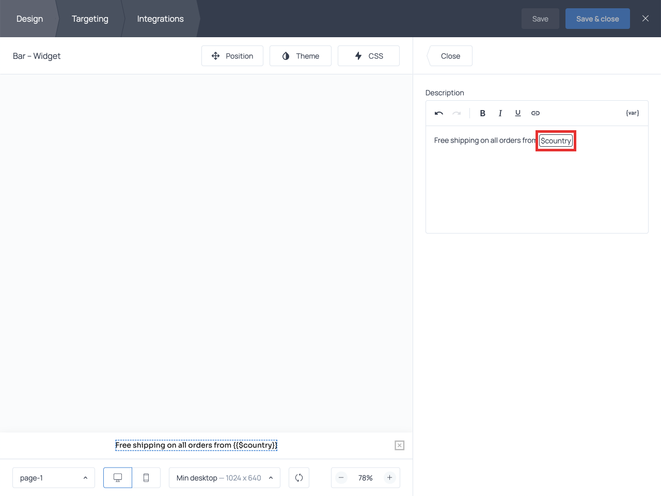Decrease zoom with the minus button

341,478
